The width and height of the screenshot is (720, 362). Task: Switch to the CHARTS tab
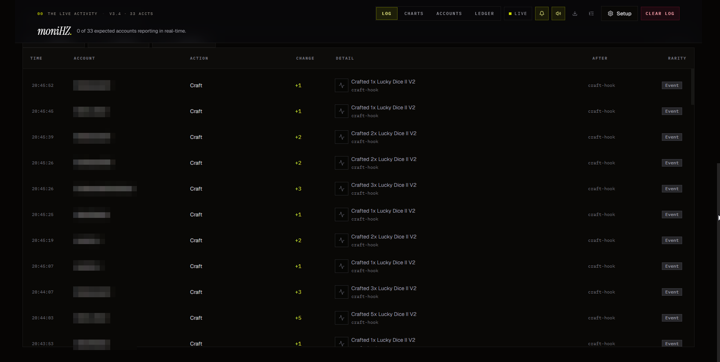tap(414, 13)
